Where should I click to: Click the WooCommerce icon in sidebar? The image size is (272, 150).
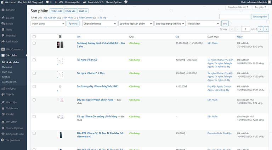(3, 49)
